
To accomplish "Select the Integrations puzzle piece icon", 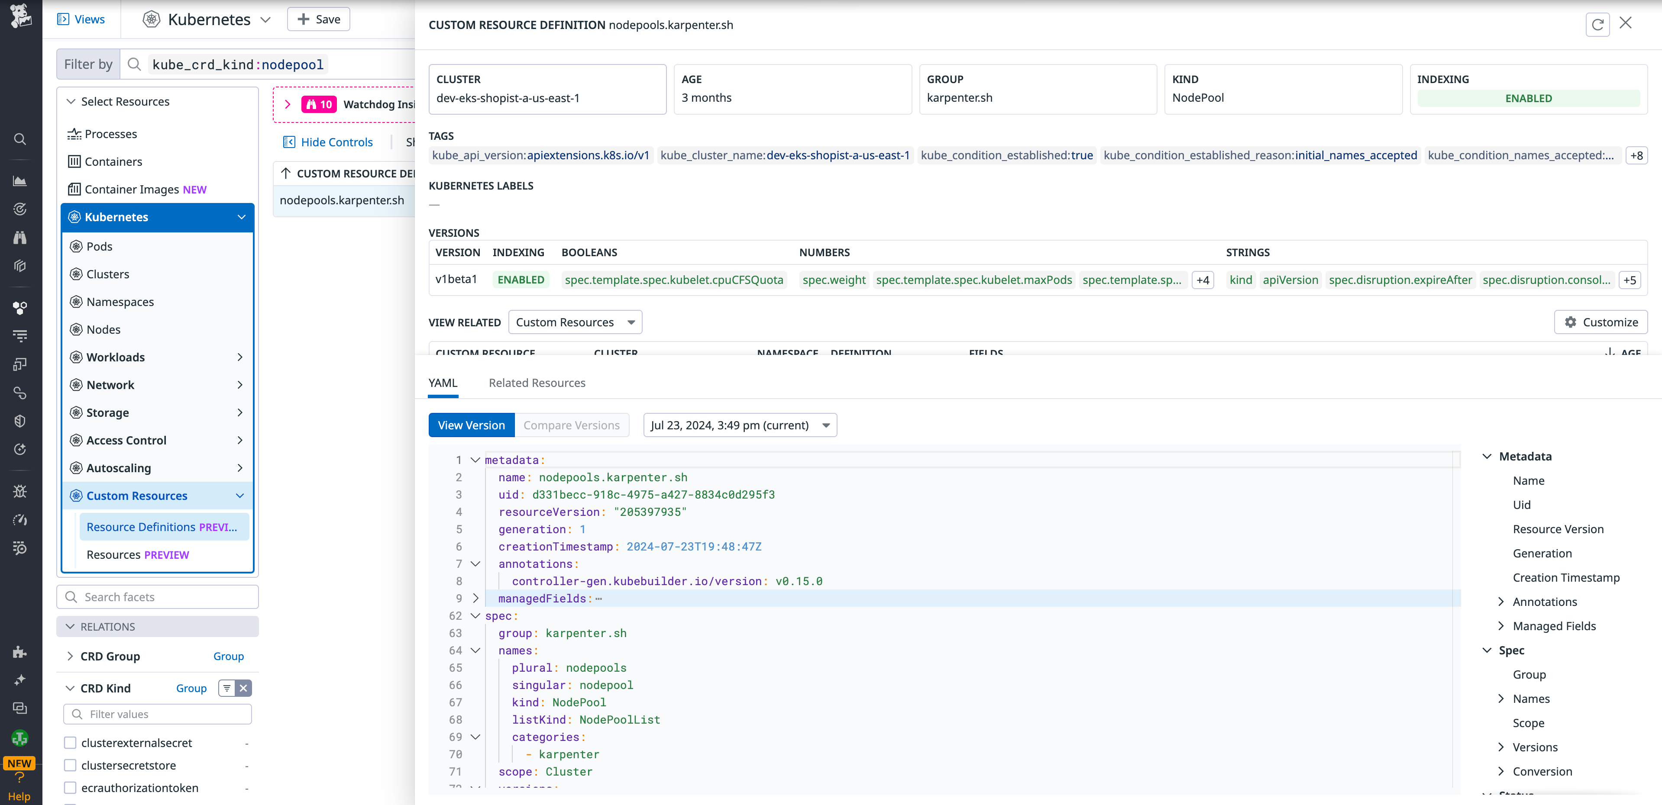I will click(x=19, y=652).
